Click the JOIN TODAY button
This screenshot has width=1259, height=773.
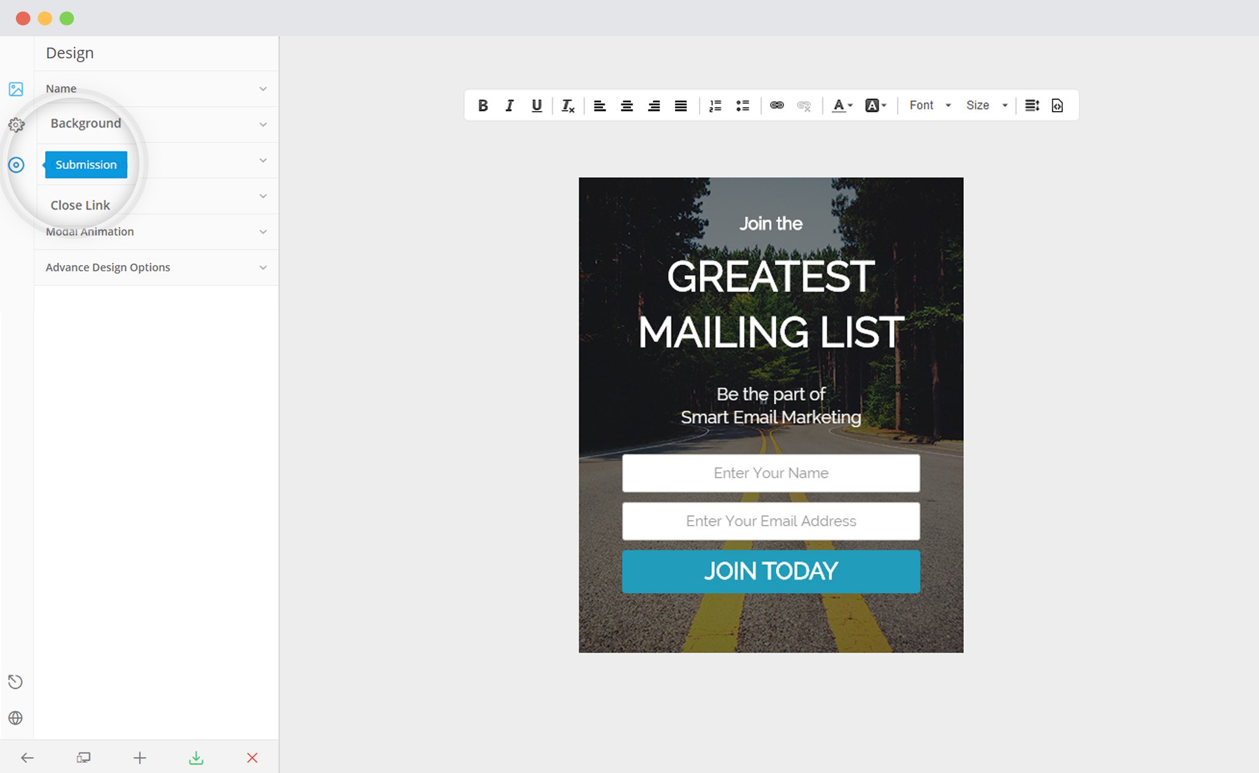pyautogui.click(x=771, y=571)
